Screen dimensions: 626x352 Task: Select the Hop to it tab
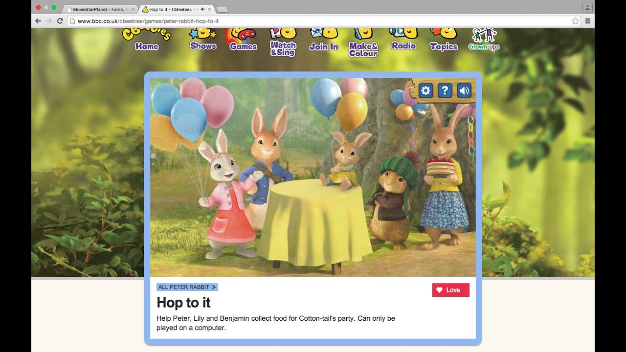[176, 9]
